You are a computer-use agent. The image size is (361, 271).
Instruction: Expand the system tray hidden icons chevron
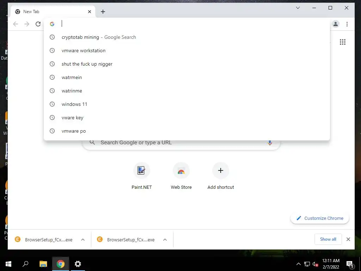(x=298, y=264)
